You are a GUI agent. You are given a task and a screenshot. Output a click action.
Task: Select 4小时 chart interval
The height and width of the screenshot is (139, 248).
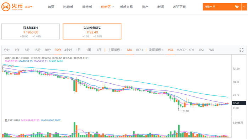[68, 50]
